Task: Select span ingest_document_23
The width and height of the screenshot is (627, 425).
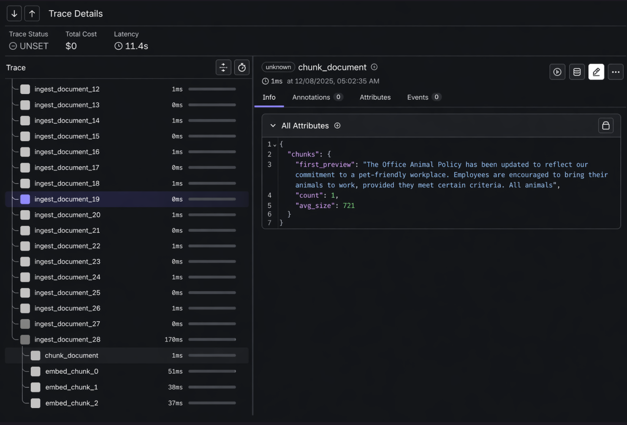Action: (x=127, y=262)
